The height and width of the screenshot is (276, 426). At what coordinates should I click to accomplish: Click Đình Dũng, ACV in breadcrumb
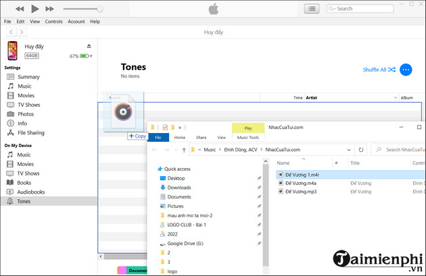pyautogui.click(x=241, y=150)
